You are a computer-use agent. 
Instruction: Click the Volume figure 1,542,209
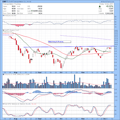tap(109, 13)
